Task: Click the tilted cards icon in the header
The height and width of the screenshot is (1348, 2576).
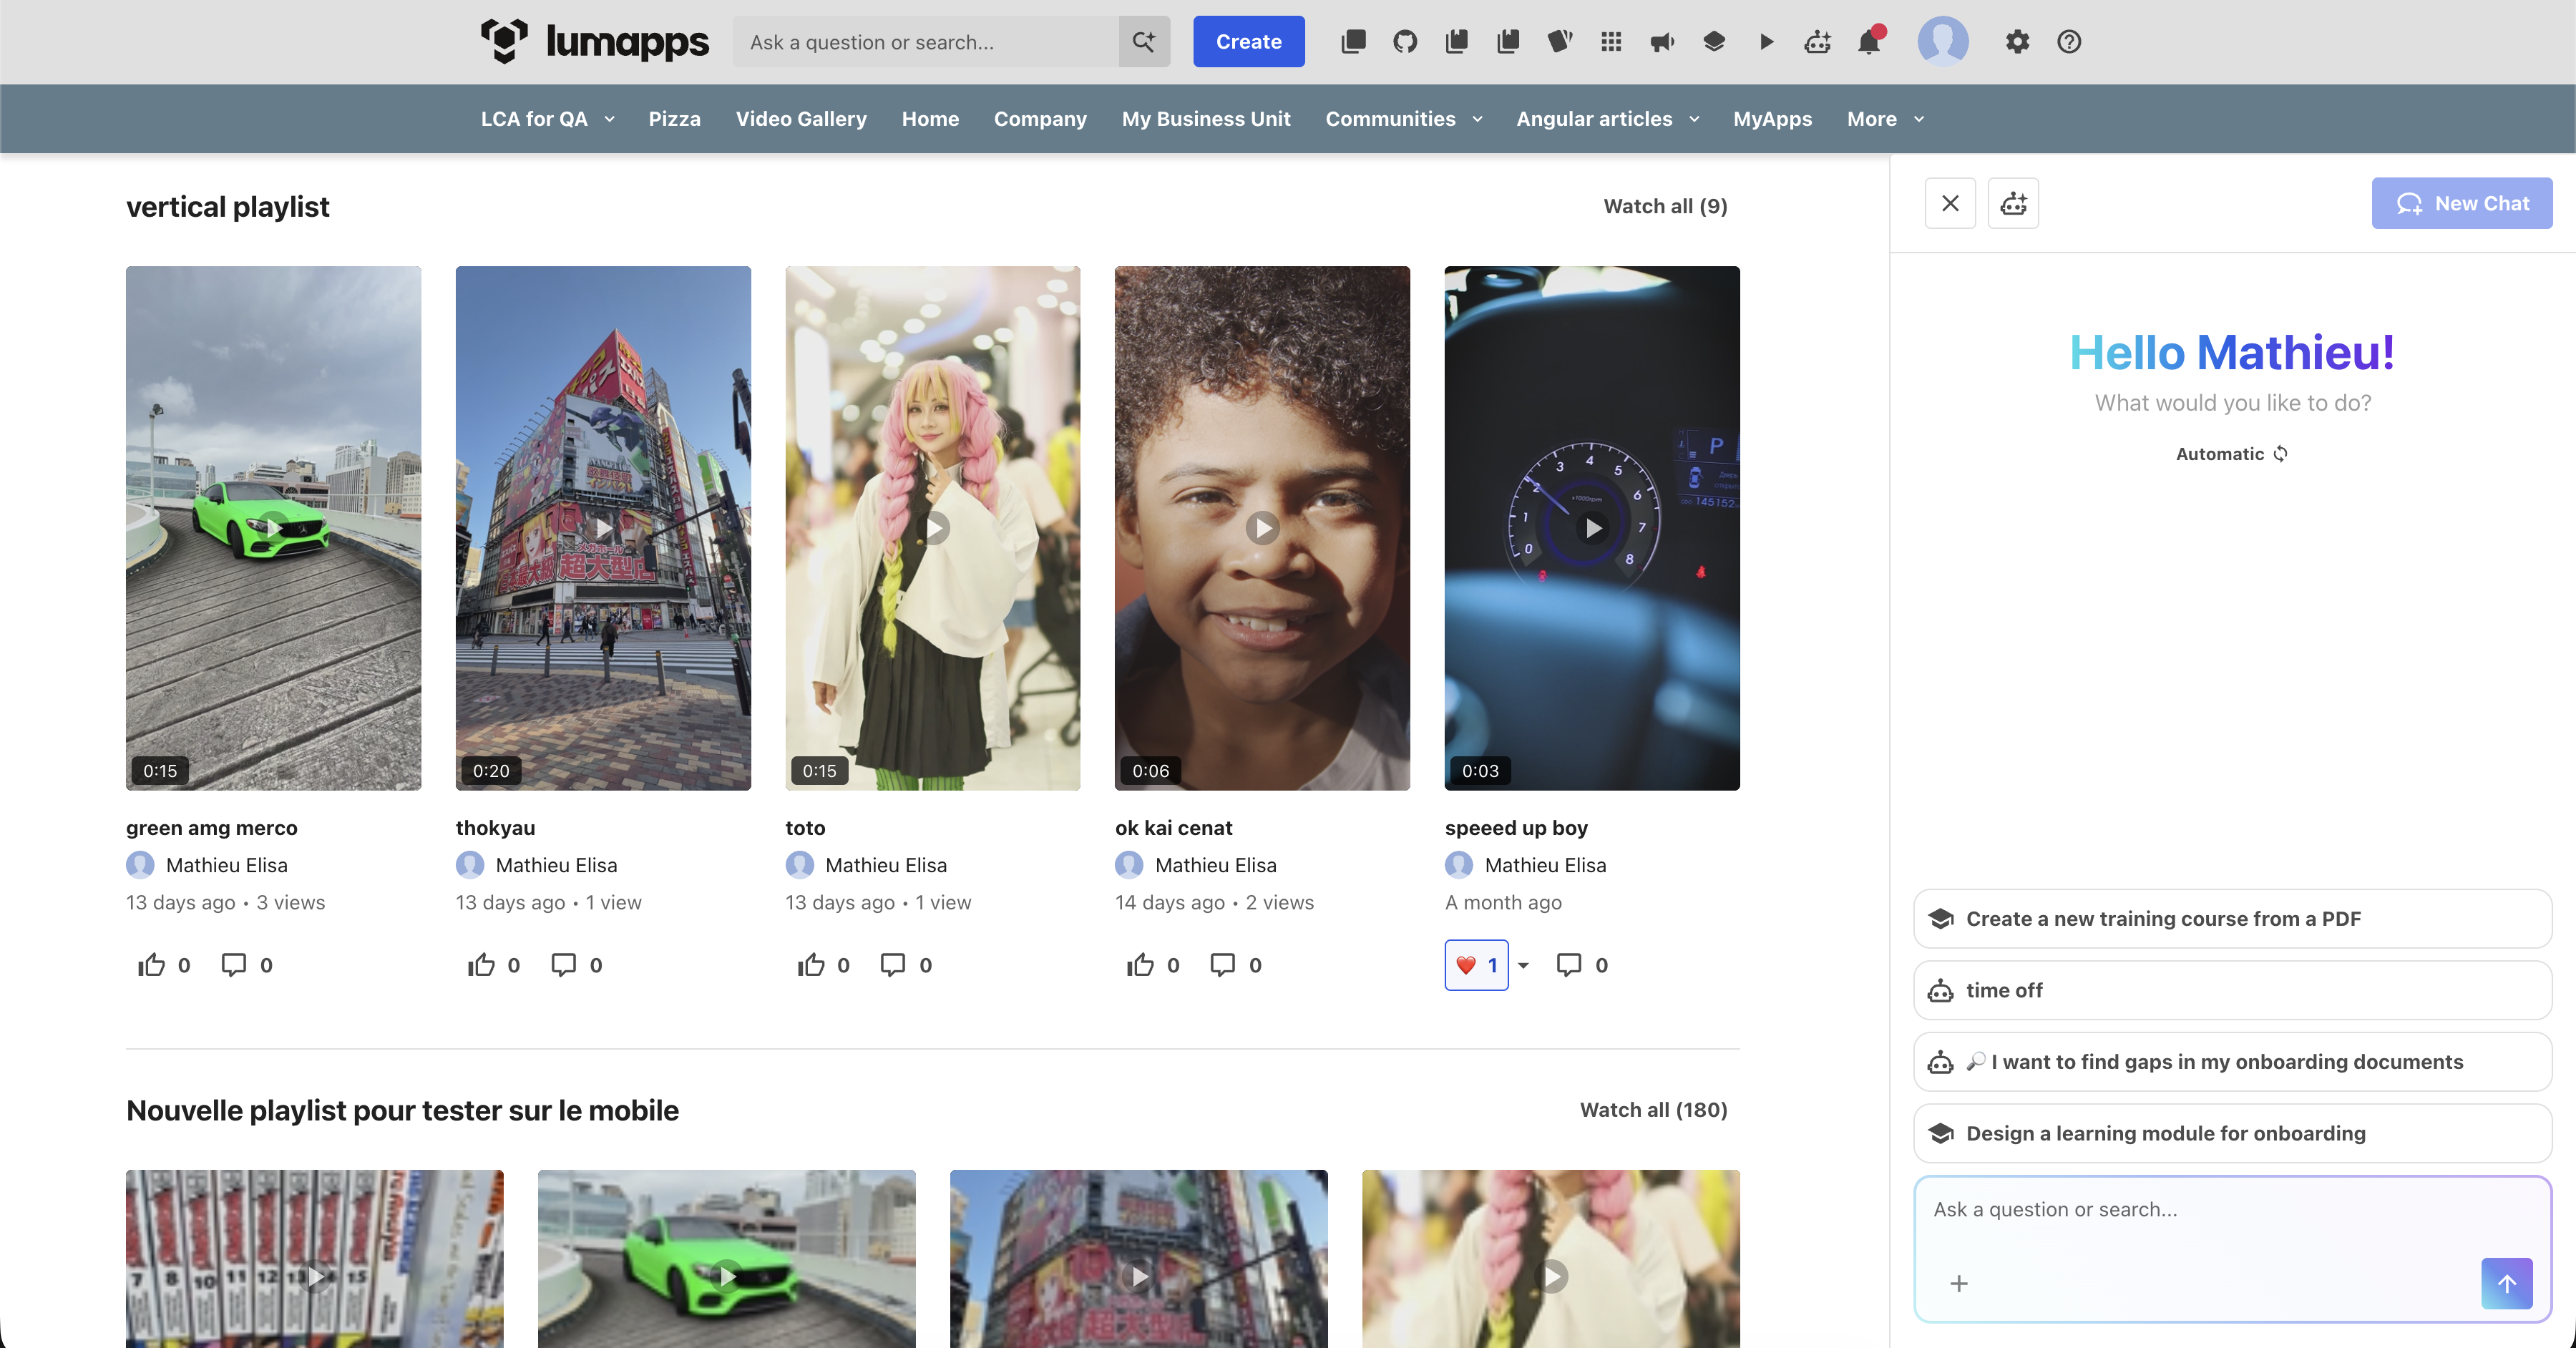Action: pyautogui.click(x=1560, y=42)
